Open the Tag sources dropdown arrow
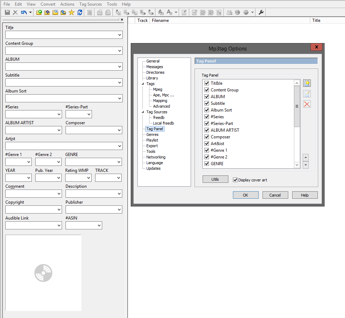The height and width of the screenshot is (318, 345). (x=252, y=12)
